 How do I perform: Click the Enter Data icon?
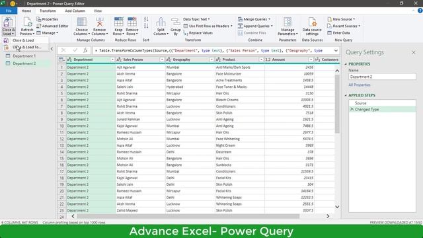(x=330, y=32)
